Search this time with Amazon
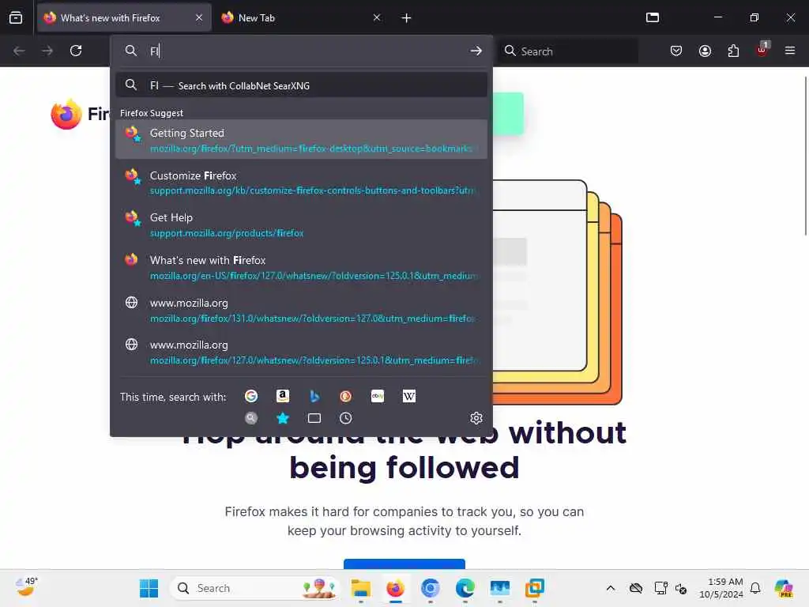This screenshot has width=809, height=607. pyautogui.click(x=283, y=397)
